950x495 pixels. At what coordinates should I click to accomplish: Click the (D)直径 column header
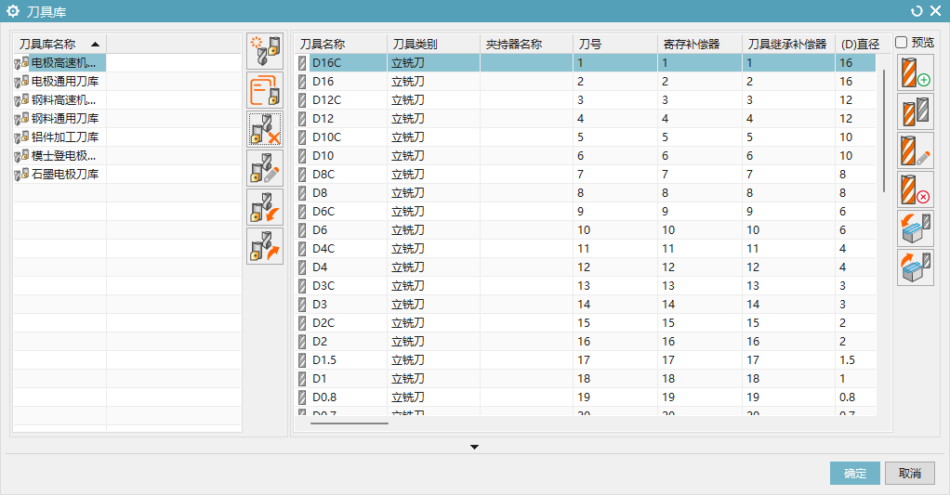[863, 45]
